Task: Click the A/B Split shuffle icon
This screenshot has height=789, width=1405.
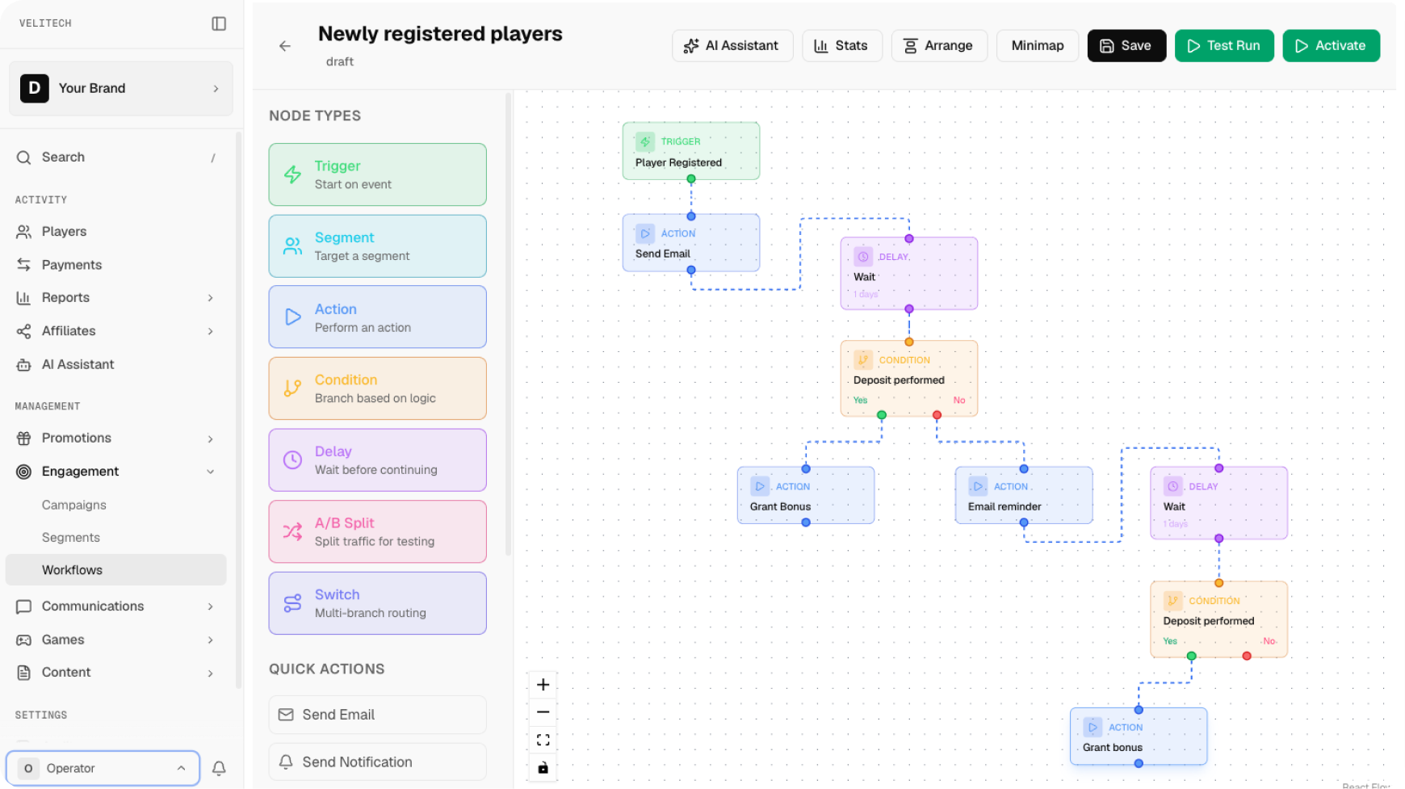Action: 292,531
